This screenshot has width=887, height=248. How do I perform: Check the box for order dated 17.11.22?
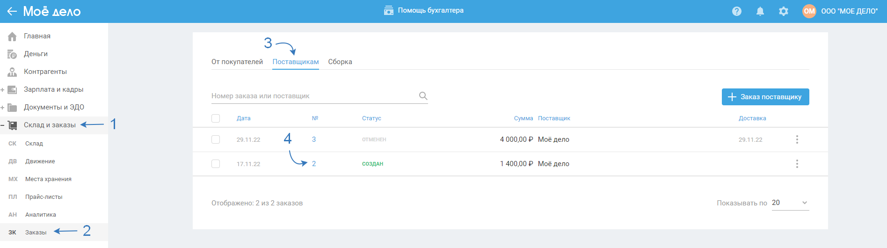(x=216, y=164)
